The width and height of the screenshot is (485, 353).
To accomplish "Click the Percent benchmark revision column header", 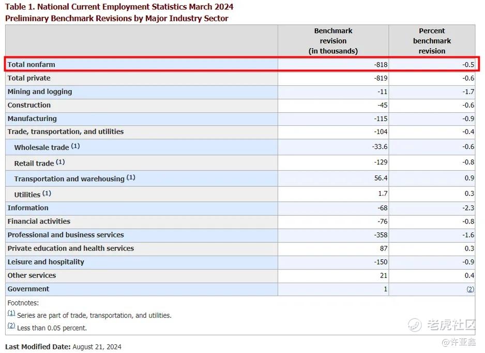I will [x=432, y=41].
